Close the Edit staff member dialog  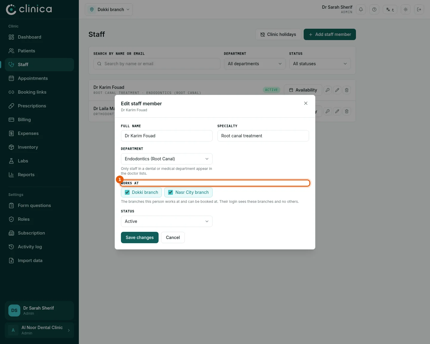coord(306,103)
